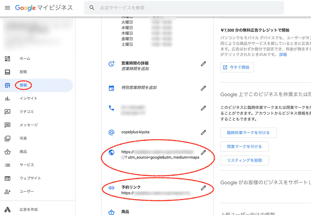This screenshot has width=311, height=215.
Task: Click the phone icon
Action: 111,108
